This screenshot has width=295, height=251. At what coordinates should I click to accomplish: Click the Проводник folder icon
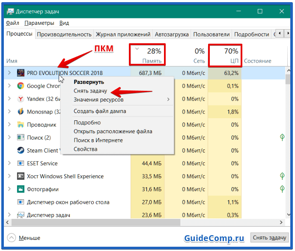click(x=21, y=125)
